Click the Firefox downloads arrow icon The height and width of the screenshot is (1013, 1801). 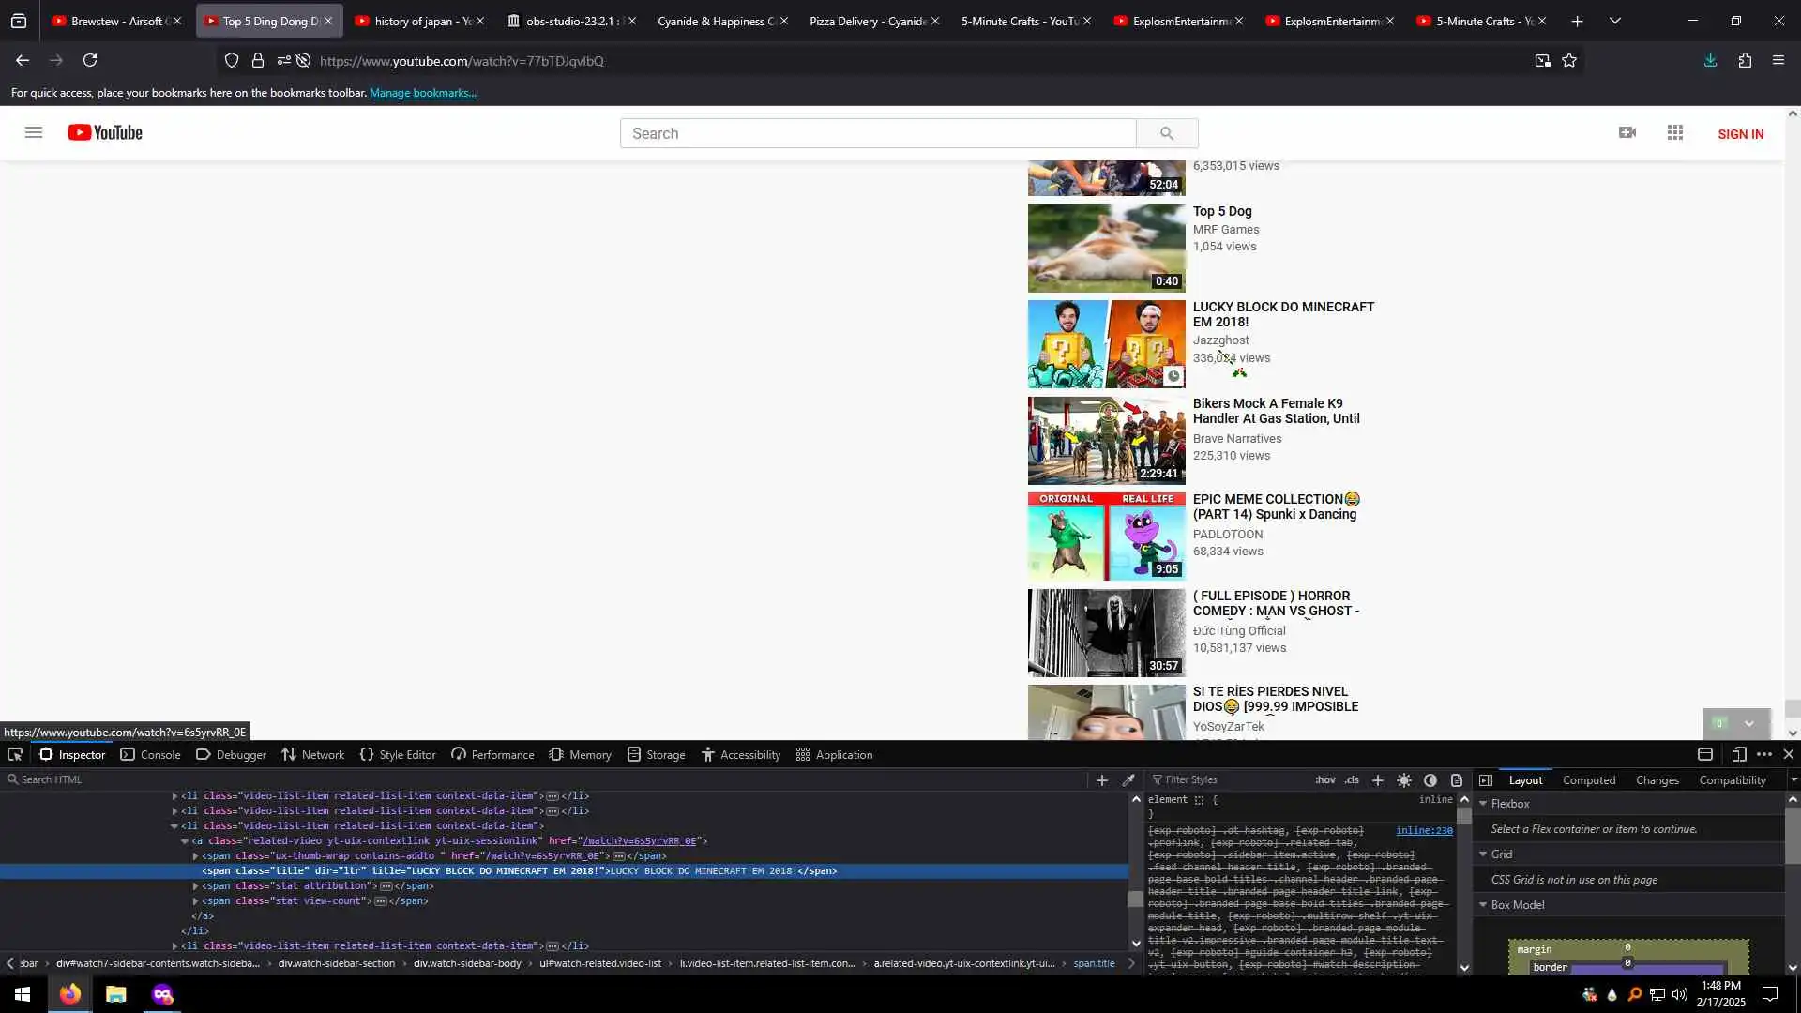[x=1710, y=60]
